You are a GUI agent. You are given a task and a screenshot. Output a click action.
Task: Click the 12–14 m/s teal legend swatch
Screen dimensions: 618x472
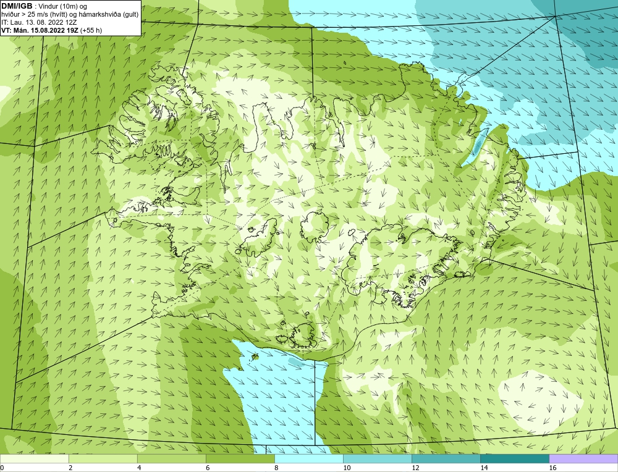446,458
